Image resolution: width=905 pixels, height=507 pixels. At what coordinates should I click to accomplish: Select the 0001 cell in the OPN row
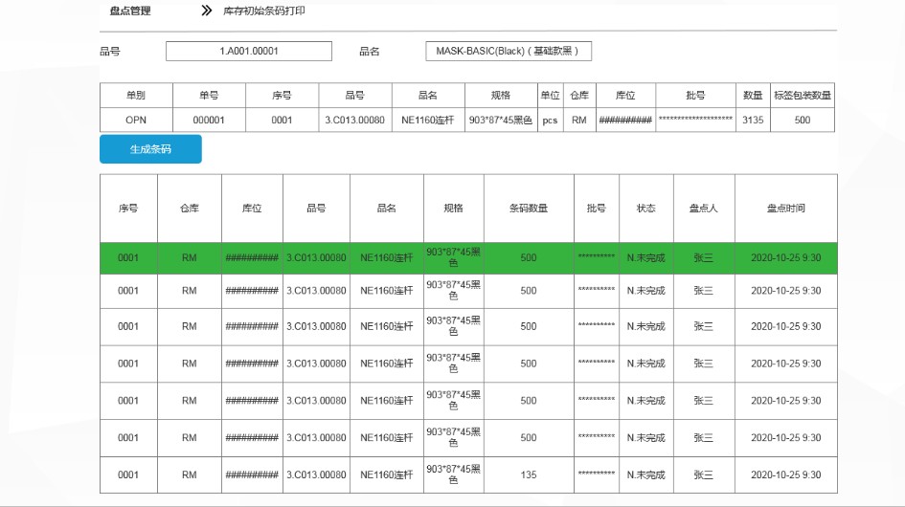(282, 120)
